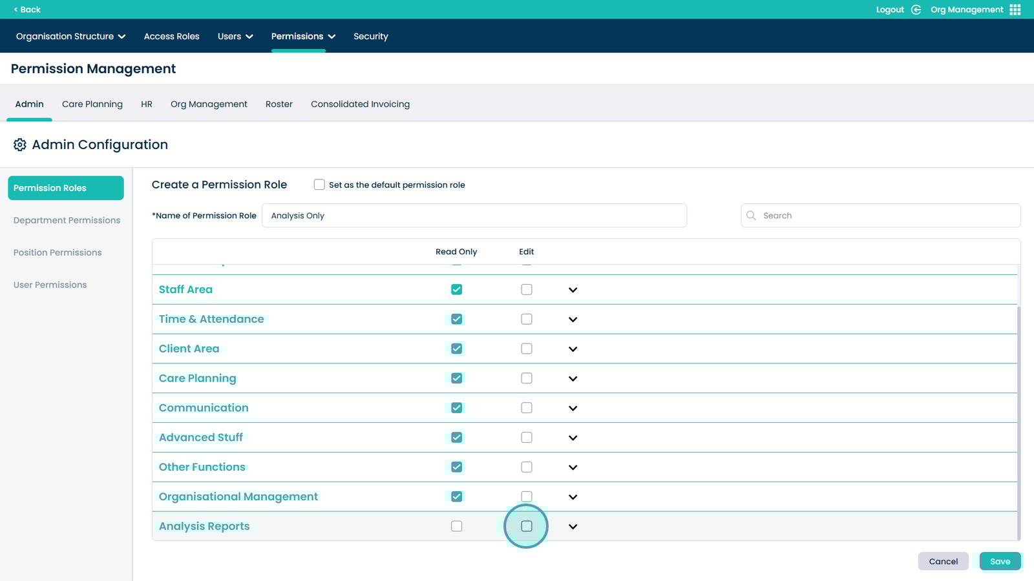Open the Consolidated Invoicing tab
The width and height of the screenshot is (1034, 581).
360,104
